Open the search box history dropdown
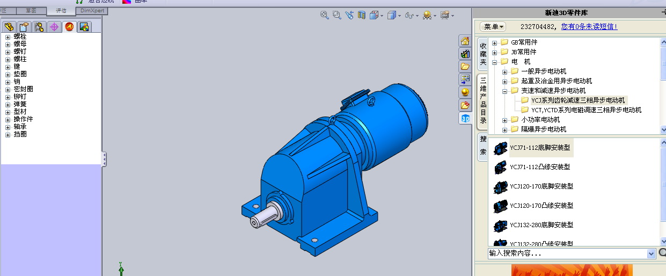This screenshot has width=666, height=276. coord(652,253)
